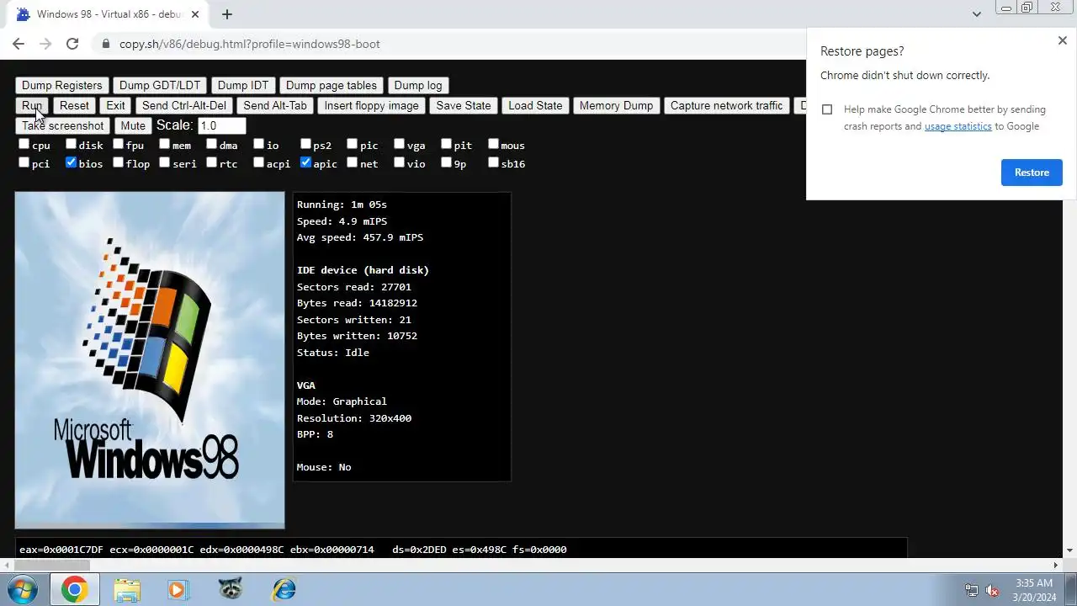Click the Send Alt-Tab button
1077x606 pixels.
(275, 105)
